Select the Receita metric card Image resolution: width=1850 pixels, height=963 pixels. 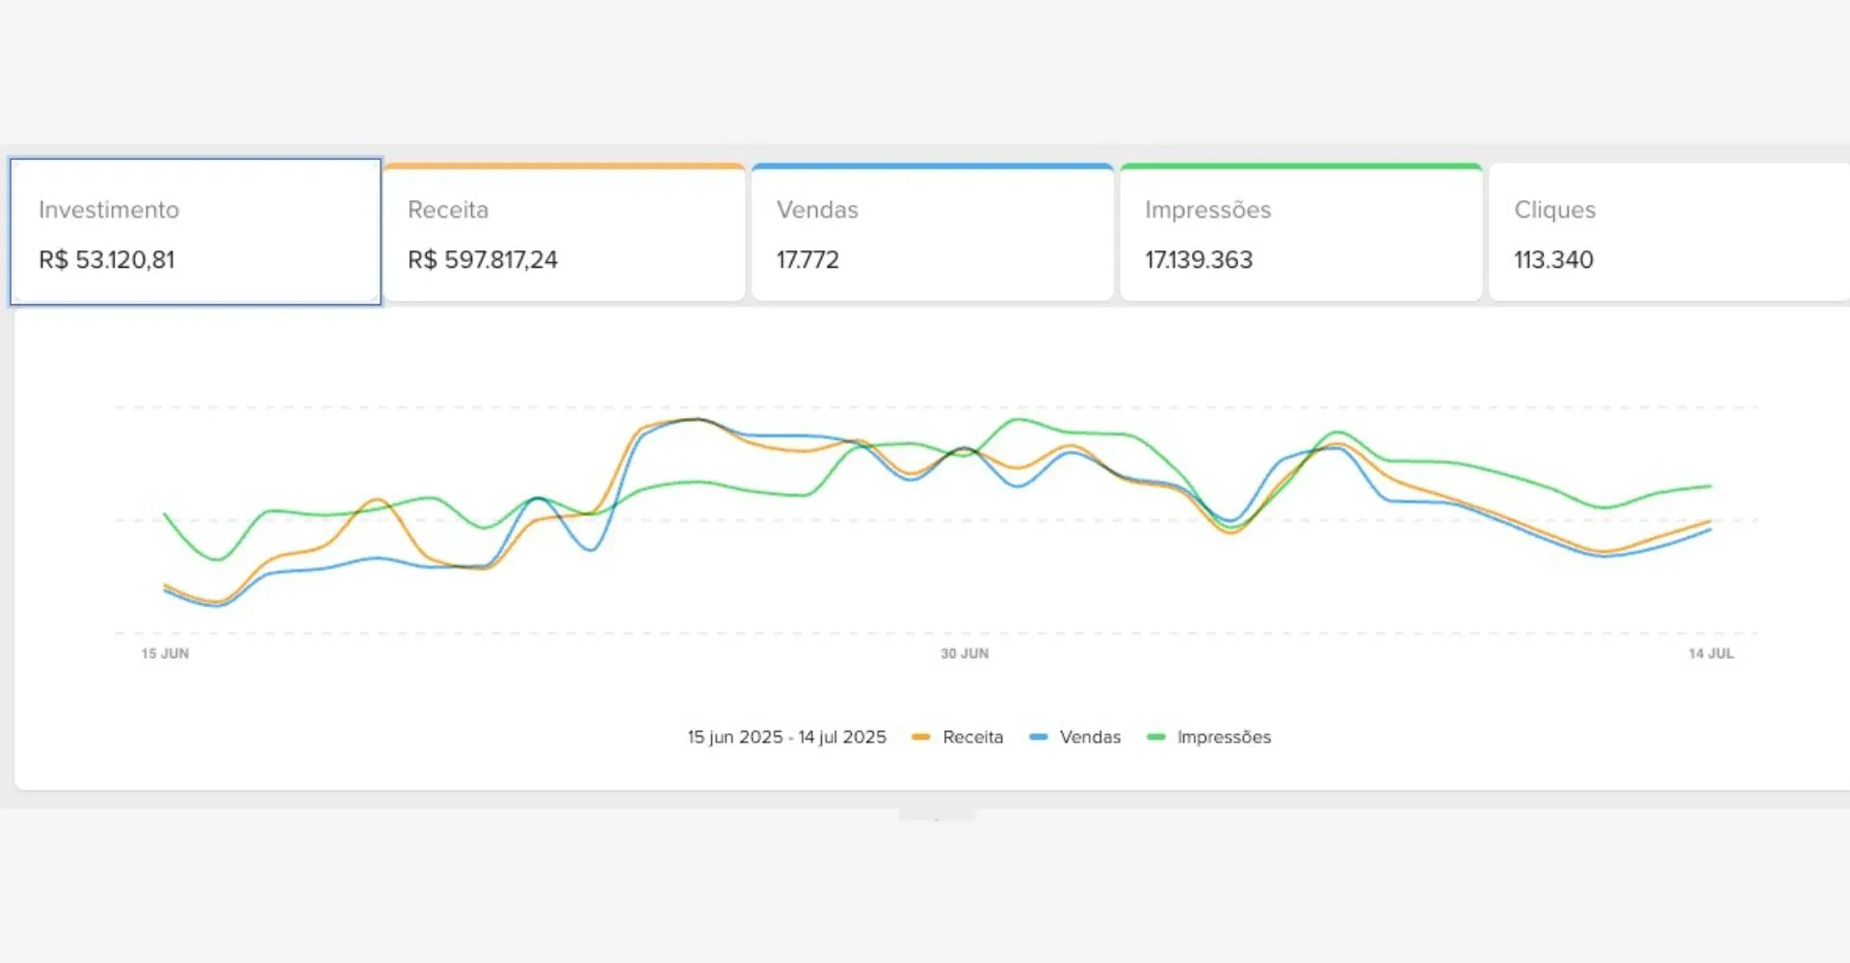pos(564,234)
